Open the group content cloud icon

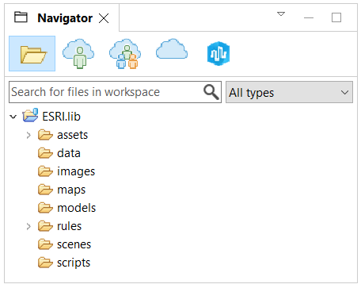pyautogui.click(x=125, y=54)
